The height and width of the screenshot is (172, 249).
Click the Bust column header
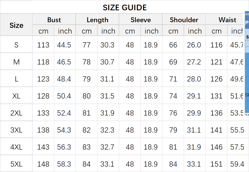[x=54, y=20]
